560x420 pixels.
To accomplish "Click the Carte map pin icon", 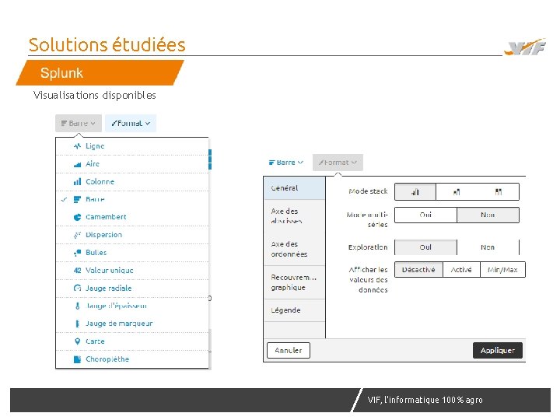I will point(77,341).
